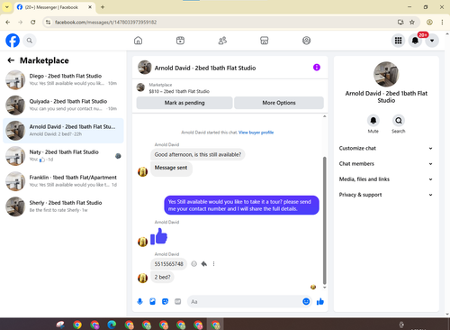Reply to the 551556574 message

(x=204, y=264)
